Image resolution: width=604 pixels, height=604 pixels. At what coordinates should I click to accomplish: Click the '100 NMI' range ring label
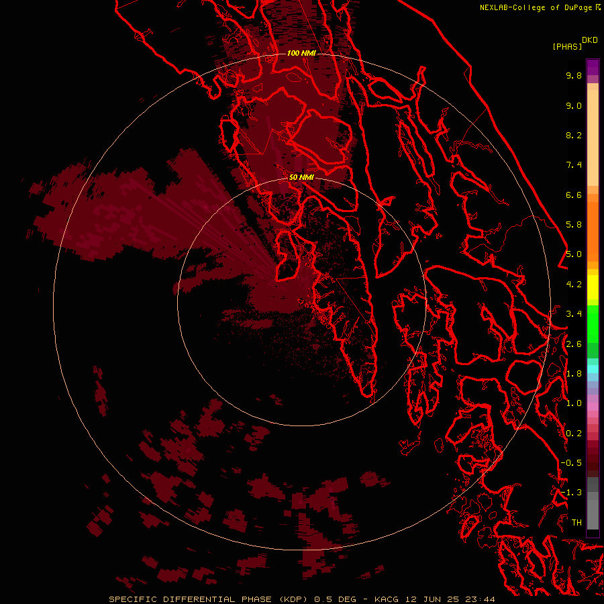(x=301, y=53)
